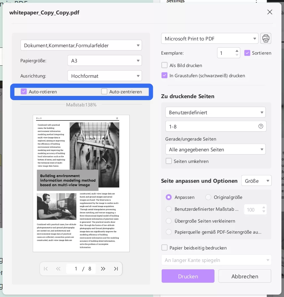
Task: Disable the Sortieren checkbox
Action: pyautogui.click(x=247, y=53)
